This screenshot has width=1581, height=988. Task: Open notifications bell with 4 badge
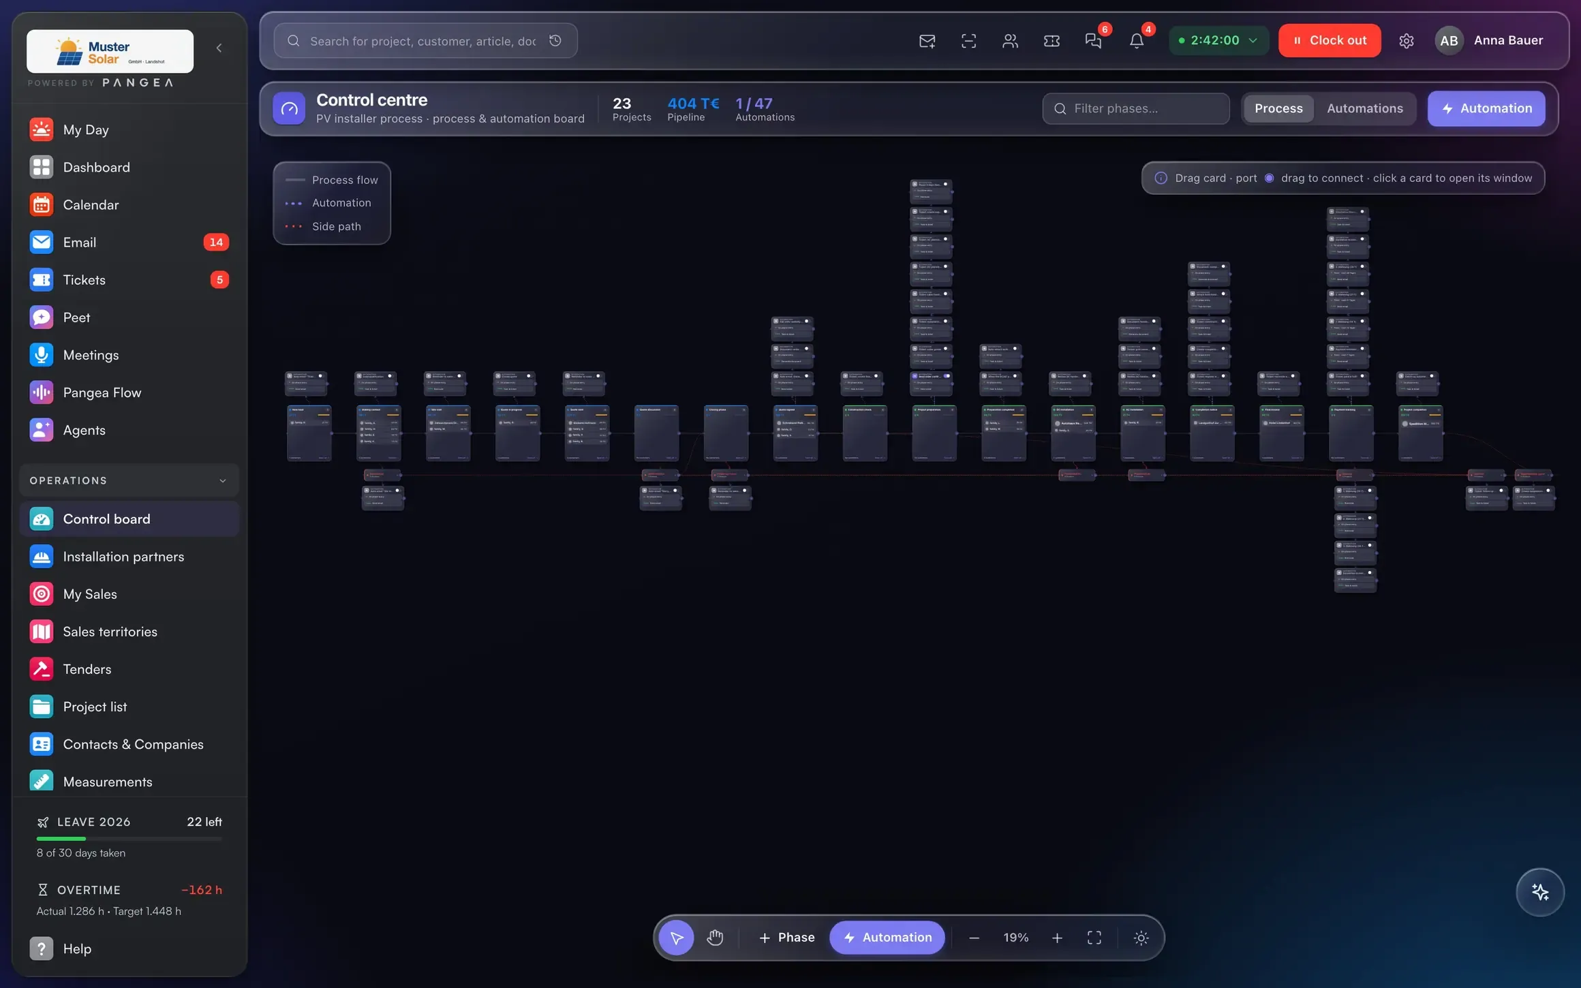1136,41
